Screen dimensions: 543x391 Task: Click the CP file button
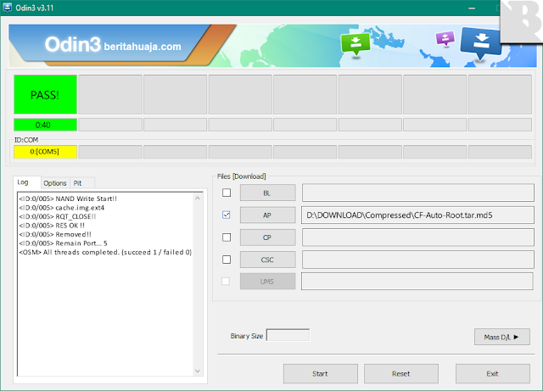pyautogui.click(x=268, y=237)
